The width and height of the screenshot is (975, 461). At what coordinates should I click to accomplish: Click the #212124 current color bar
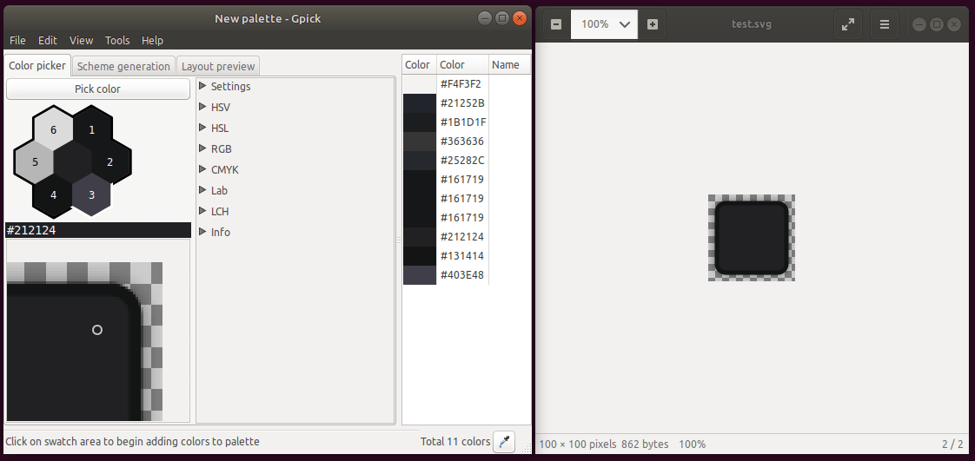pyautogui.click(x=97, y=231)
